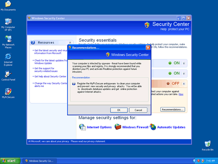Open the Recycle Bin
The width and height of the screenshot is (218, 164).
pyautogui.click(x=207, y=144)
